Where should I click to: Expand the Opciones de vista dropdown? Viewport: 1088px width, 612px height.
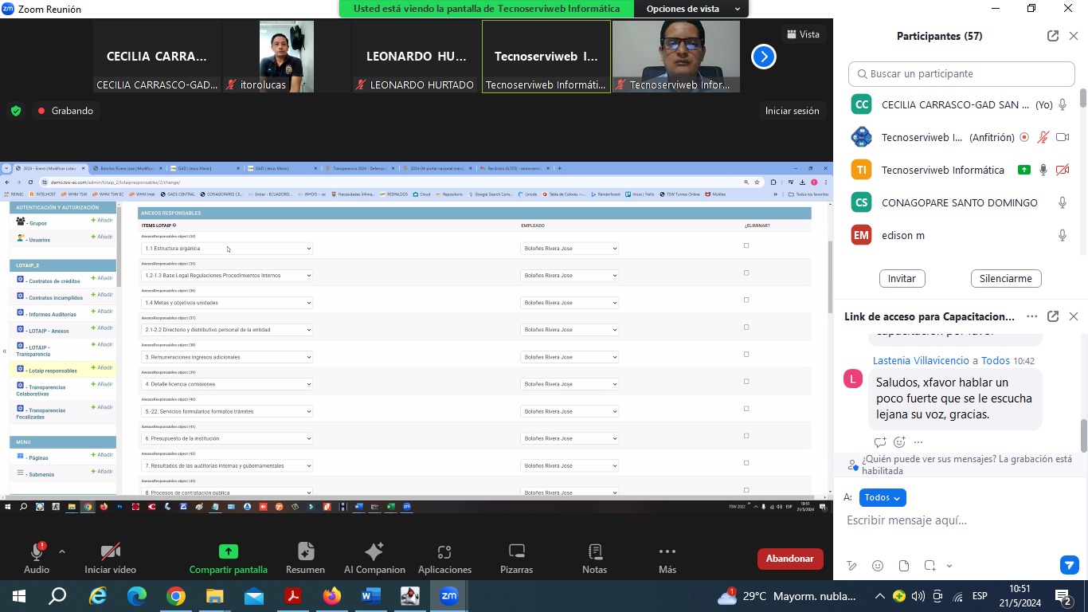click(x=691, y=9)
